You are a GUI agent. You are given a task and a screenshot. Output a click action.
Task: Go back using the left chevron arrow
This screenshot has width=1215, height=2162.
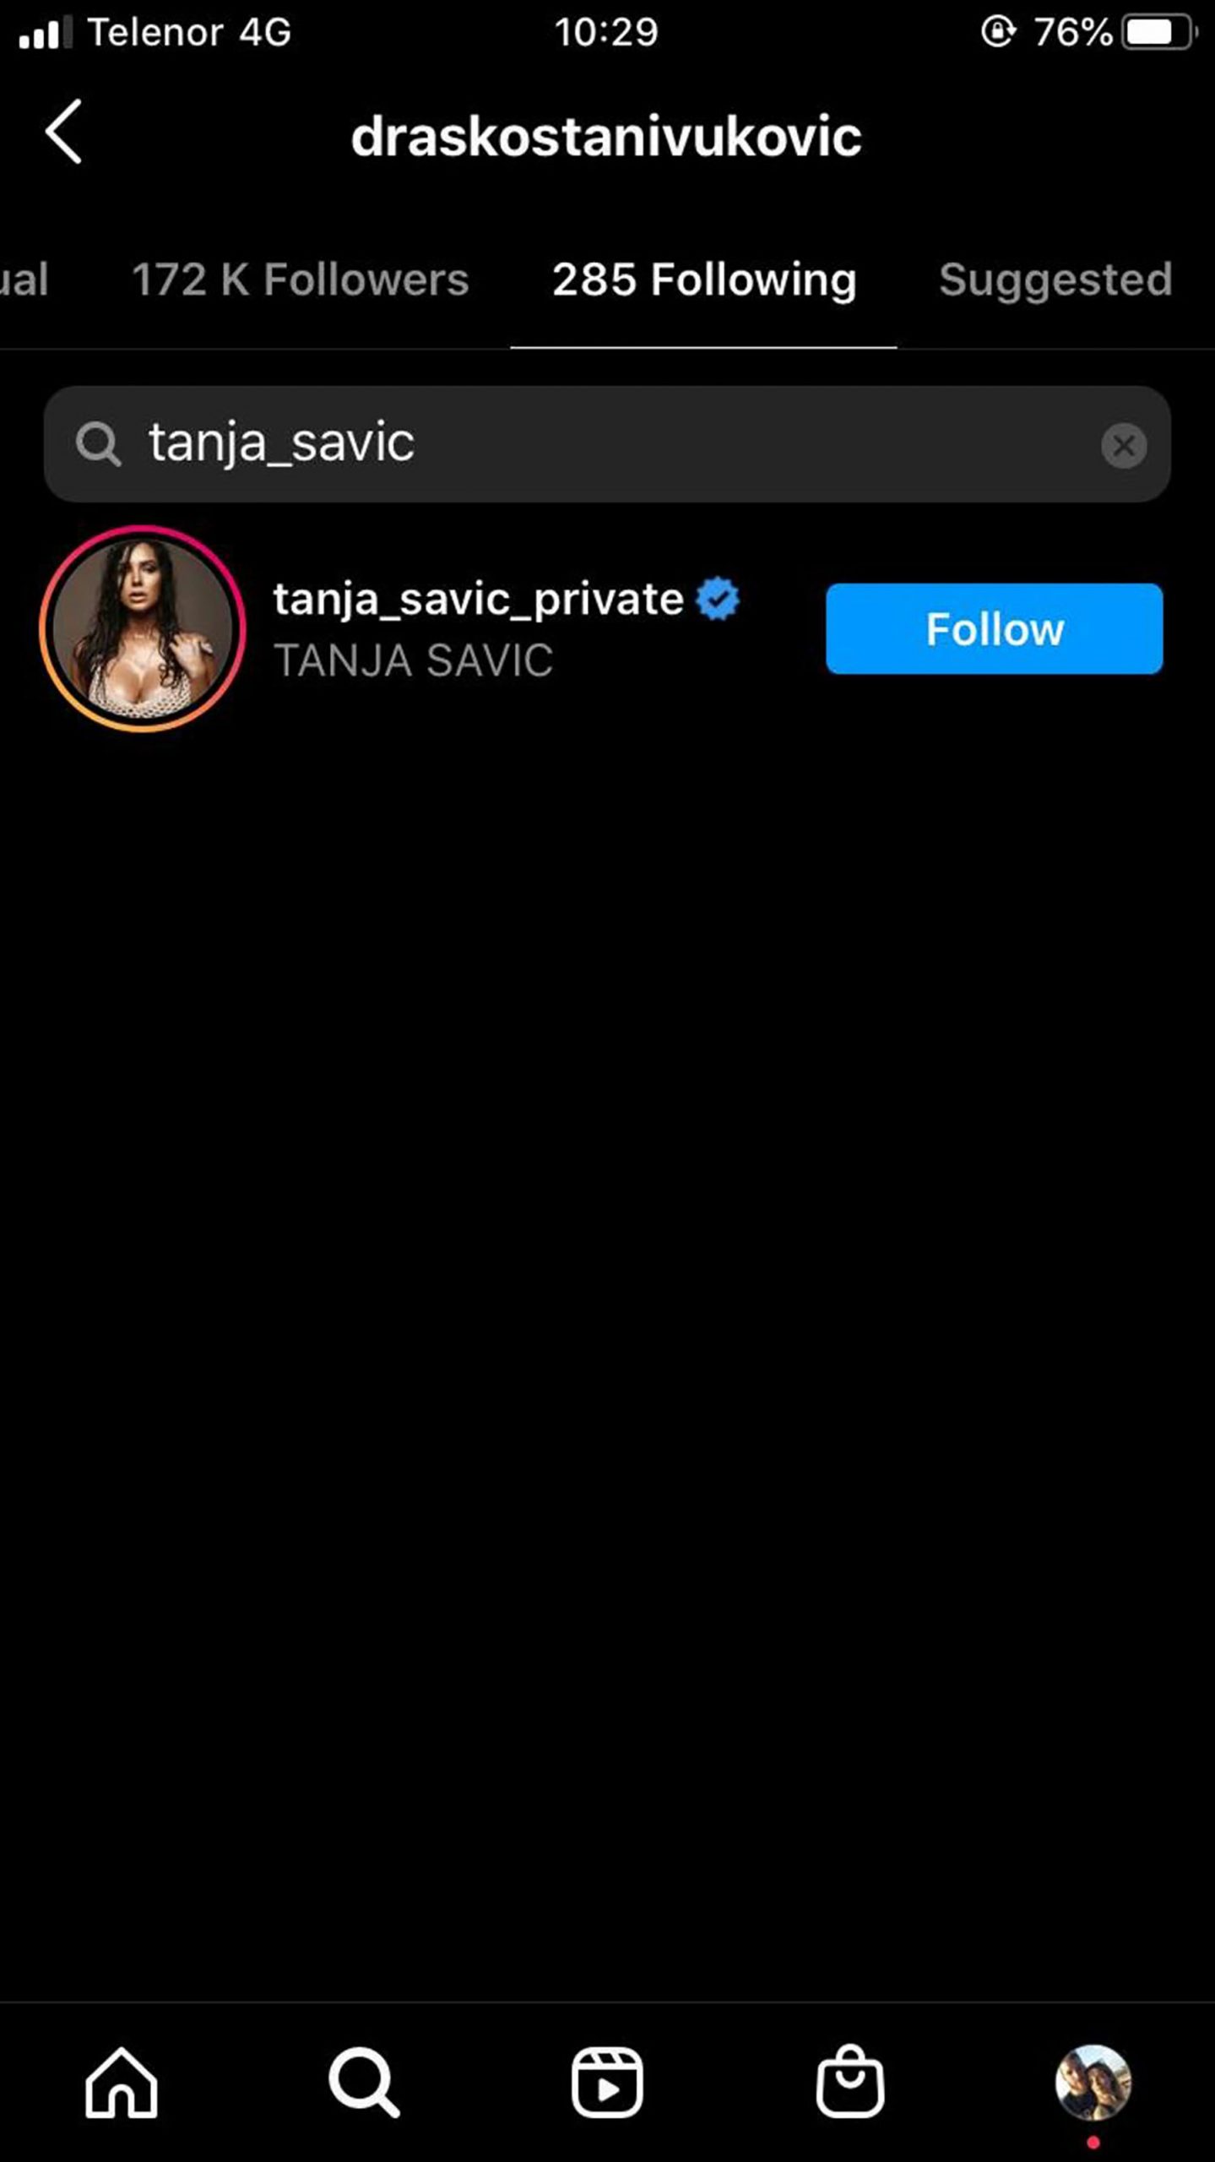click(63, 132)
